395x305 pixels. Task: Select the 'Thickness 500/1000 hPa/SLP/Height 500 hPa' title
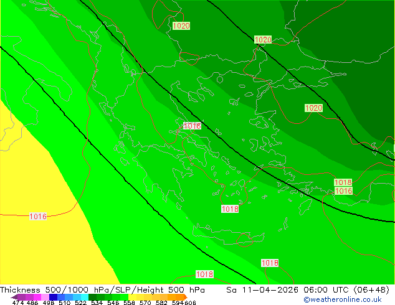[x=102, y=290]
